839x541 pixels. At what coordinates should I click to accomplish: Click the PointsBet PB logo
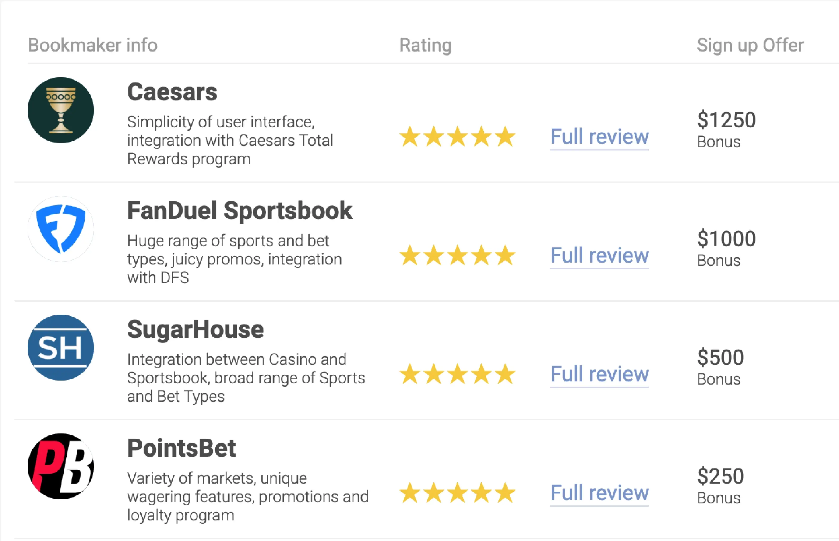pos(61,466)
